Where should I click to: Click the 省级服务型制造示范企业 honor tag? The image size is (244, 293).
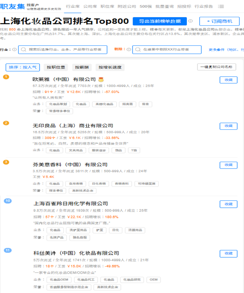point(69,287)
